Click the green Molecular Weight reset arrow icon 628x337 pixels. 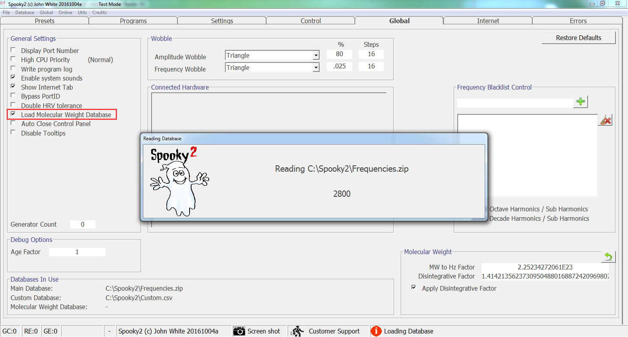[x=608, y=257]
